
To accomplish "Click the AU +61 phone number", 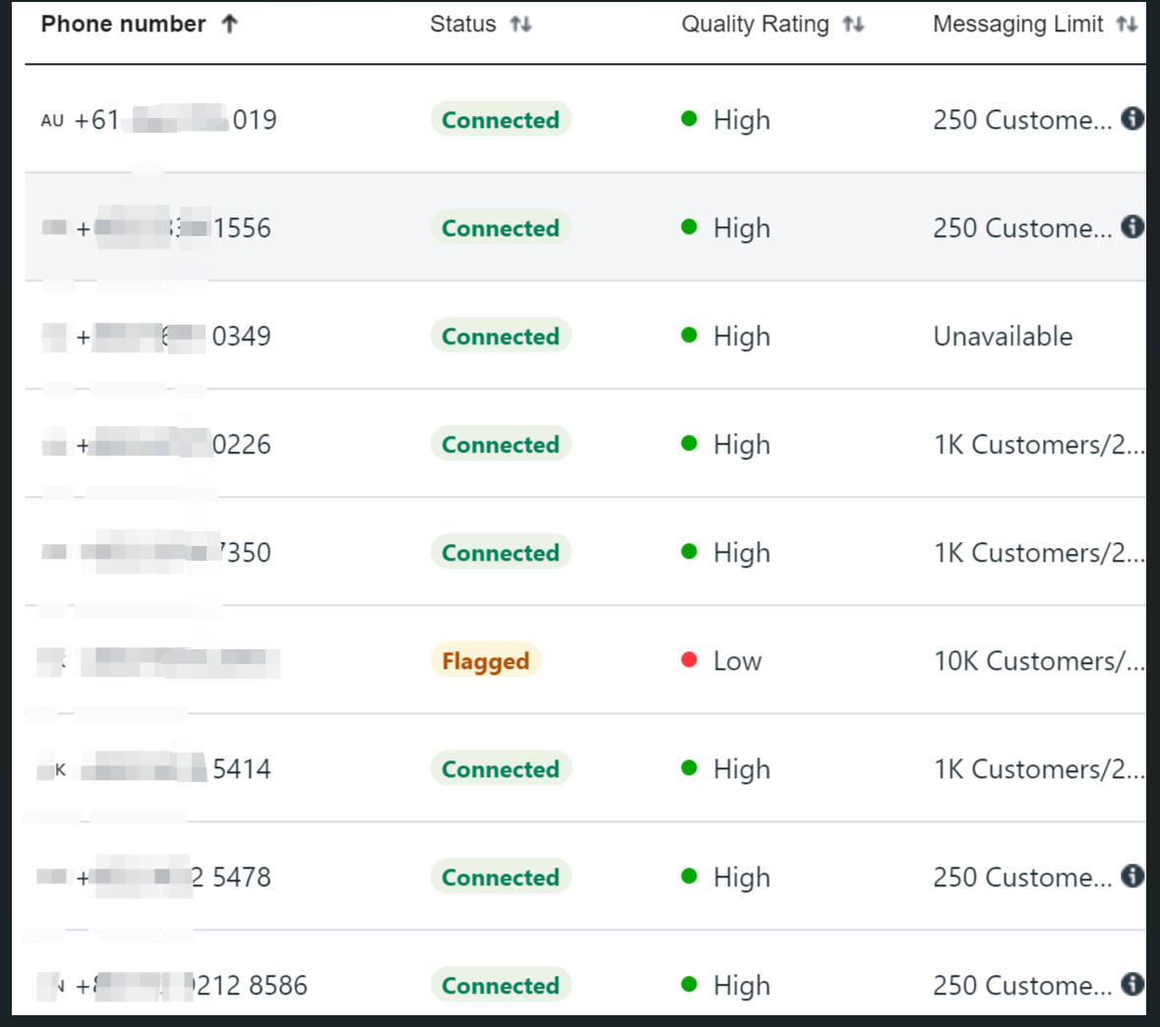I will [159, 120].
